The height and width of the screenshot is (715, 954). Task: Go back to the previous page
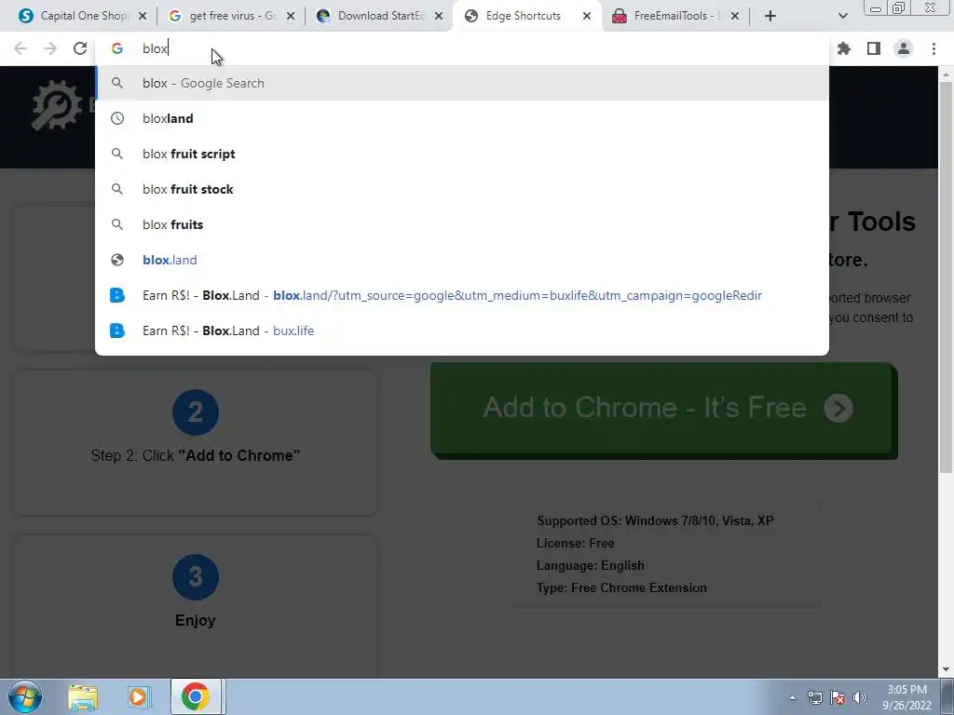click(20, 48)
